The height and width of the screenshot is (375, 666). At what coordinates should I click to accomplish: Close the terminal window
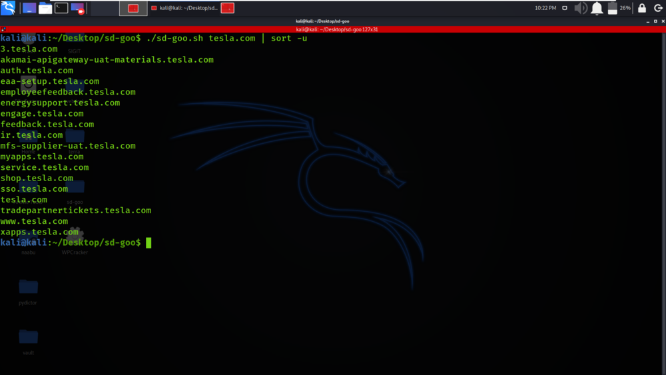(663, 21)
